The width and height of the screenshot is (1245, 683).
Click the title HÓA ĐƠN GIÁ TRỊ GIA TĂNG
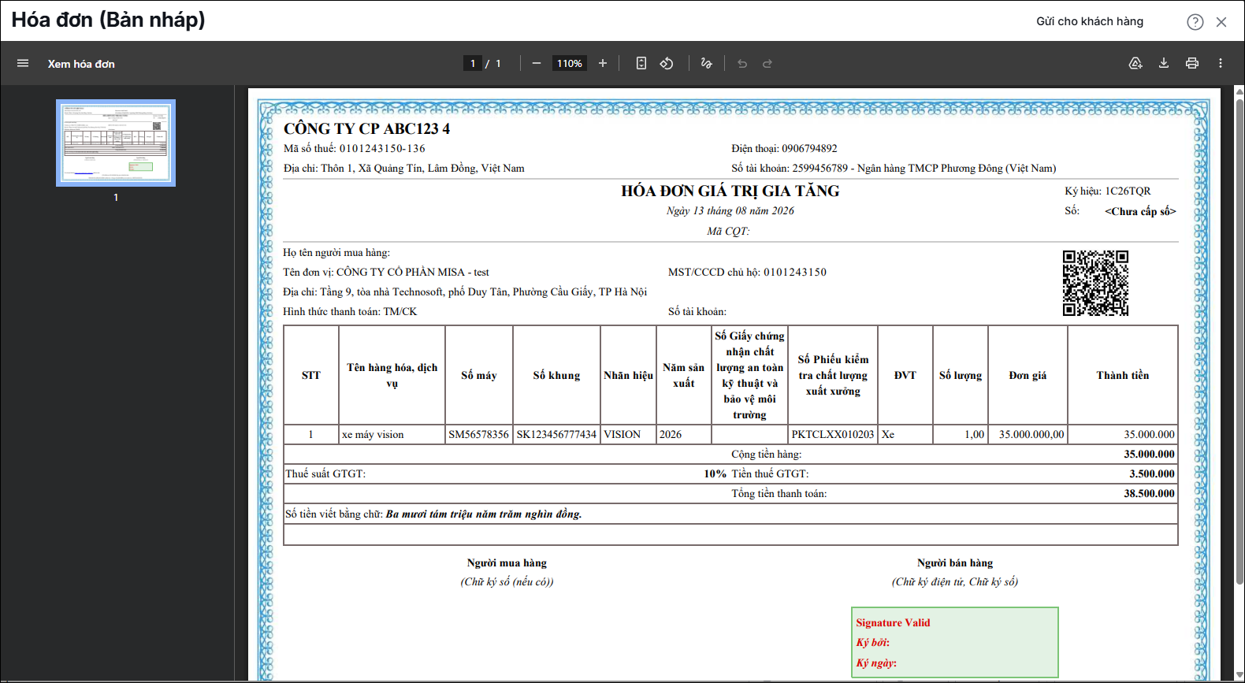tap(730, 191)
